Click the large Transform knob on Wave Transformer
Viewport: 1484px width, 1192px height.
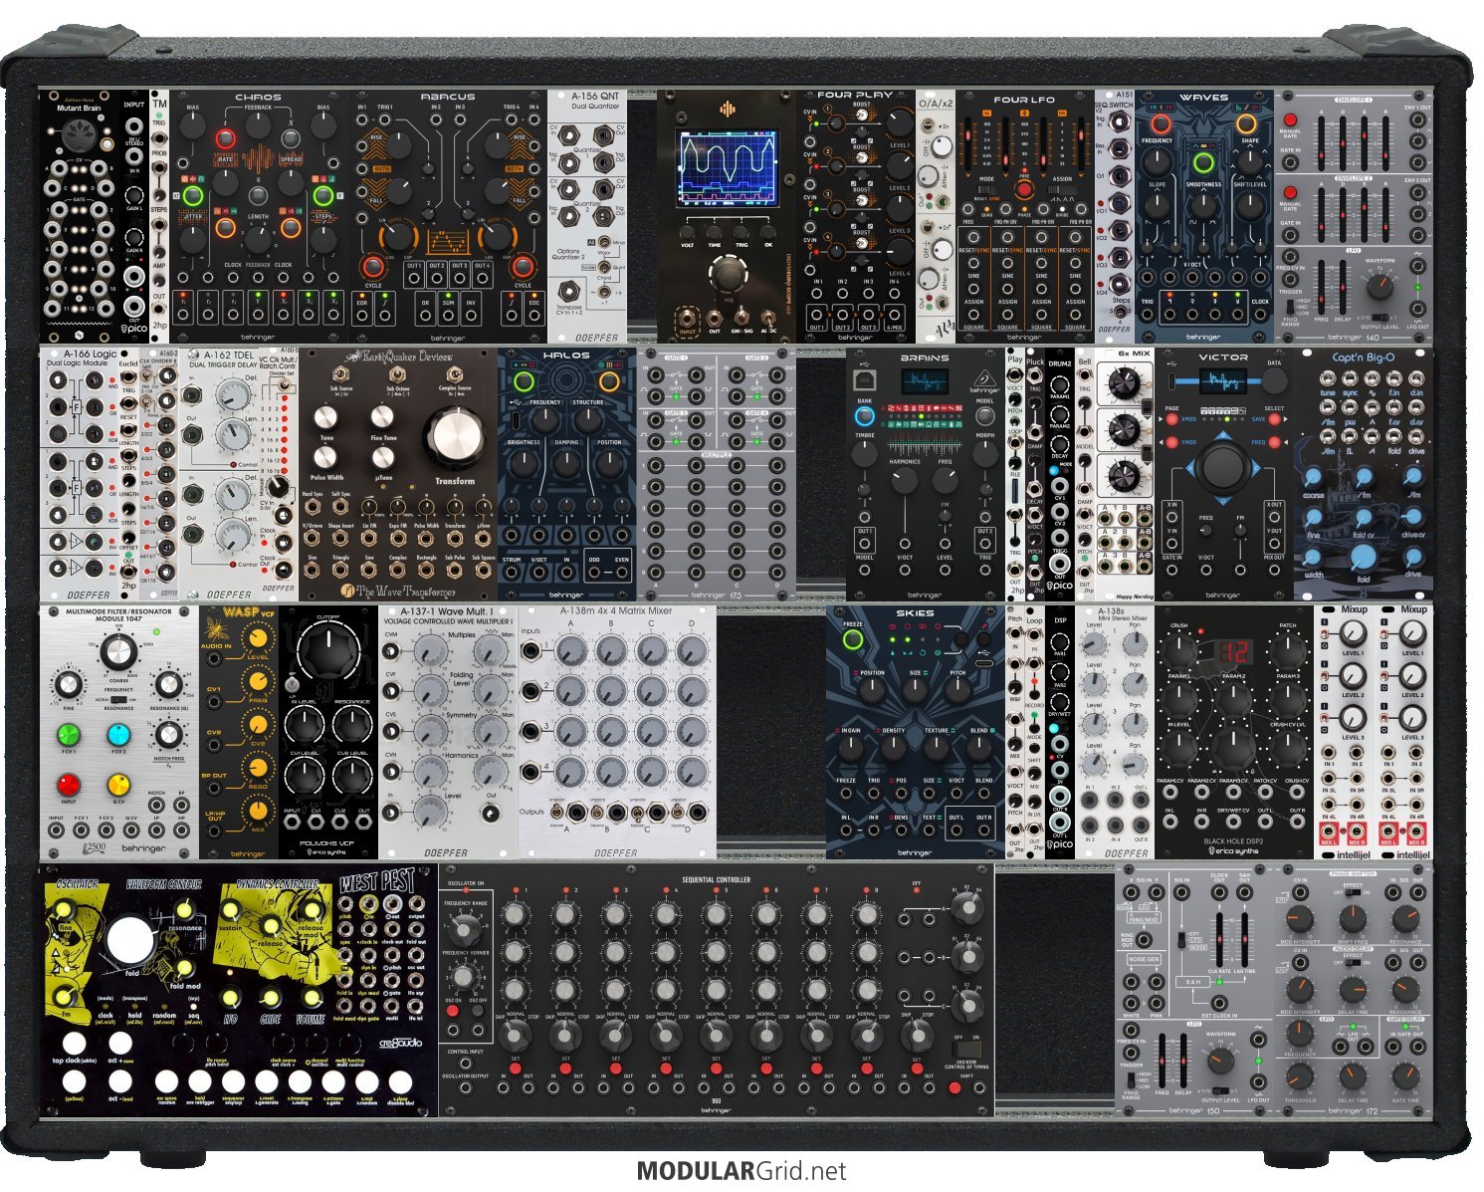454,438
